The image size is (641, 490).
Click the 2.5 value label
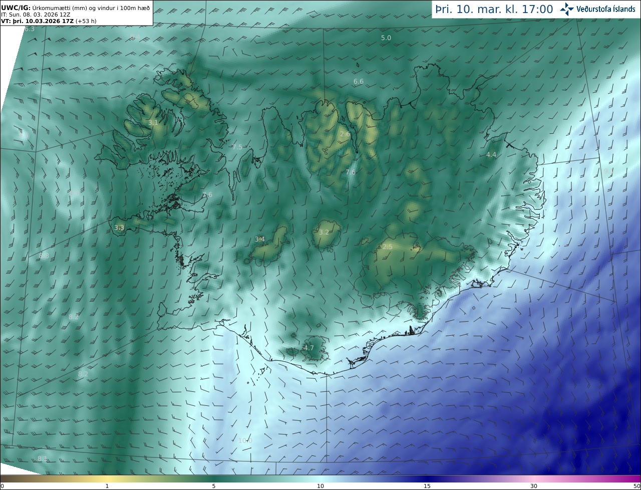click(388, 247)
